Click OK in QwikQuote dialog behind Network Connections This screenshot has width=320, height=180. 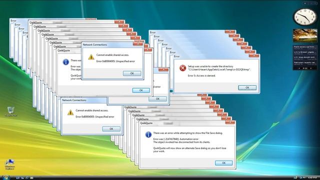[141, 90]
